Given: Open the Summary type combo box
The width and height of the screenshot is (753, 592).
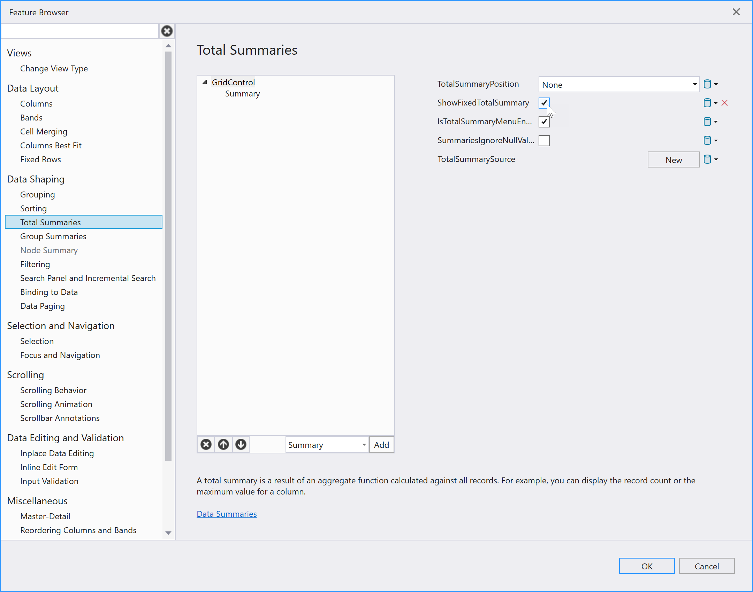Looking at the screenshot, I should tap(327, 445).
